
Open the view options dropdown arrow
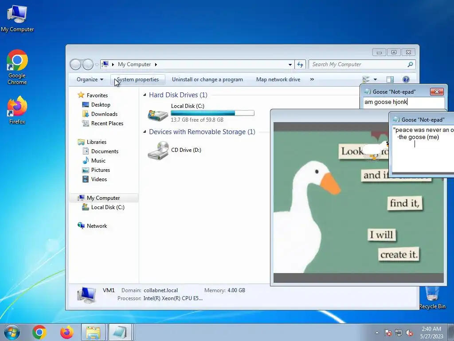(375, 79)
